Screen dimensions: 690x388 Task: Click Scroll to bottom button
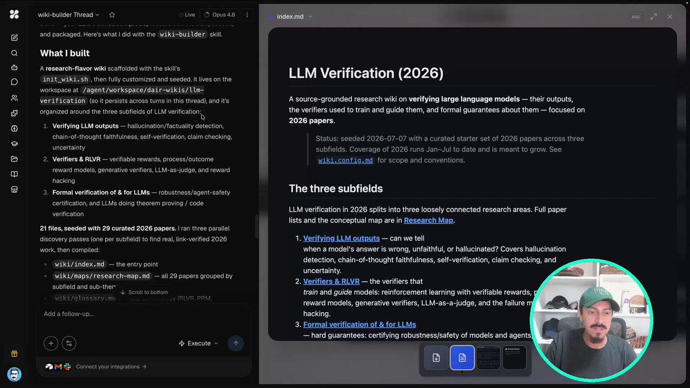pos(144,292)
